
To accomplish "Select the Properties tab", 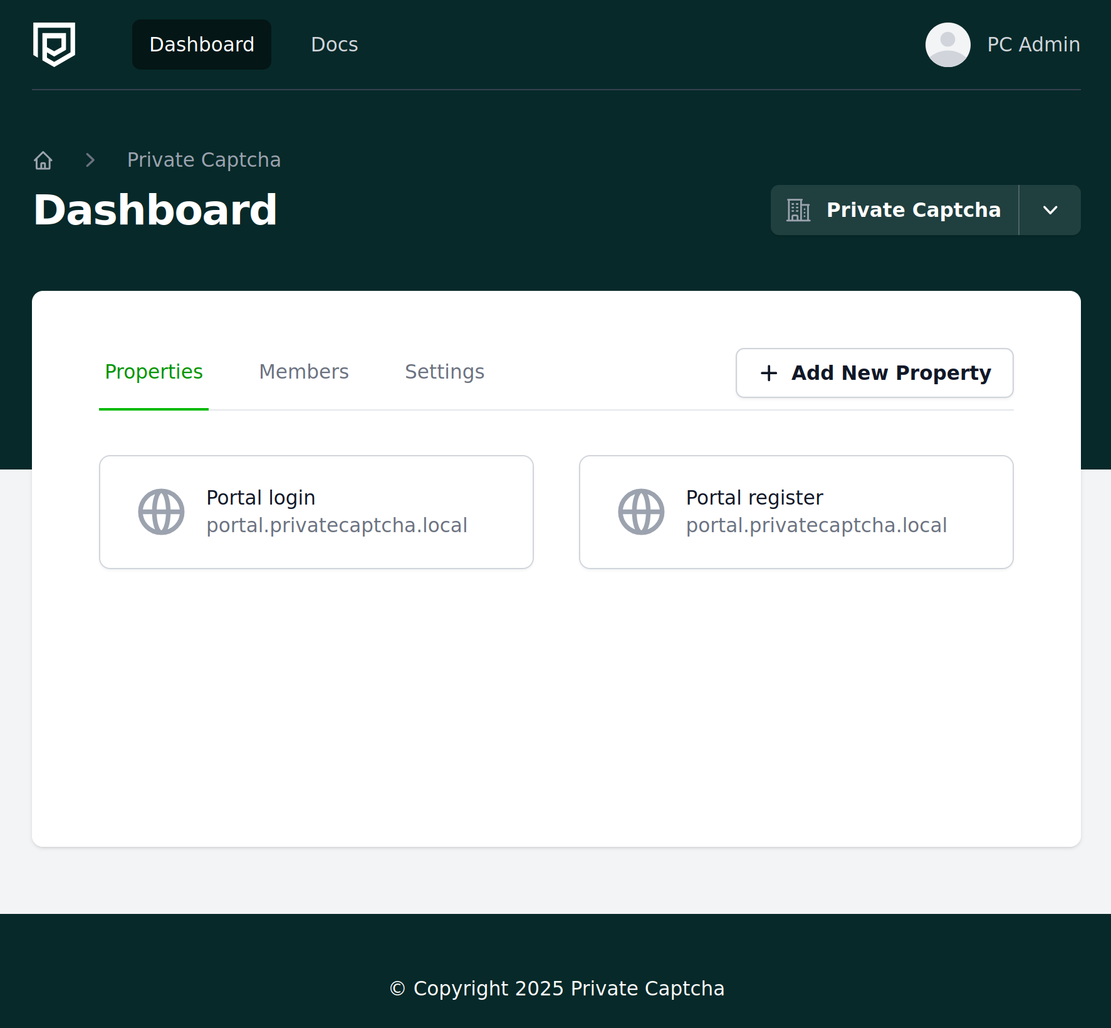I will click(154, 372).
